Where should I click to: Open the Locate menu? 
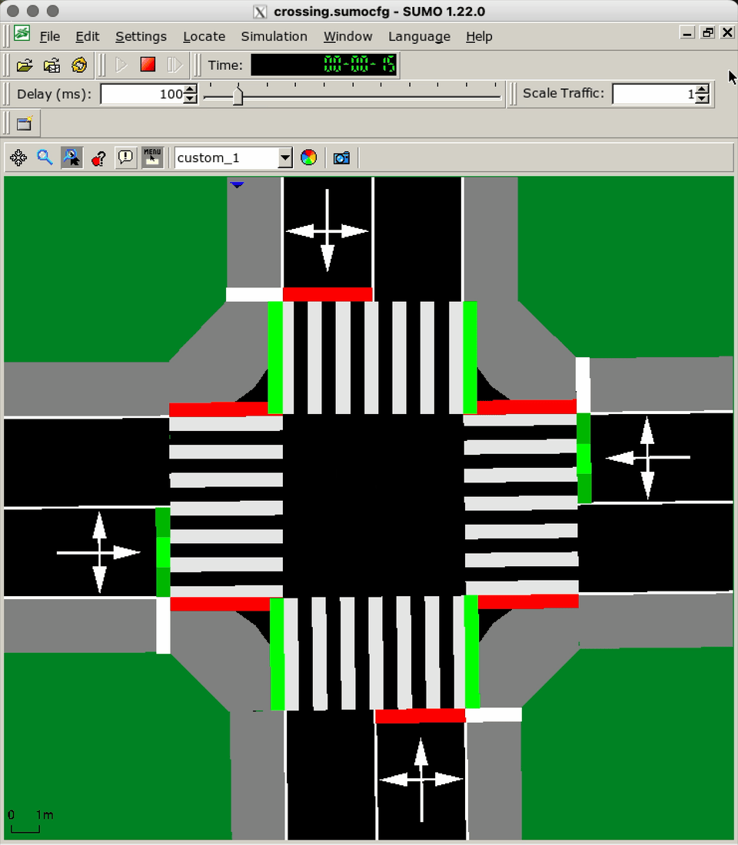tap(204, 36)
